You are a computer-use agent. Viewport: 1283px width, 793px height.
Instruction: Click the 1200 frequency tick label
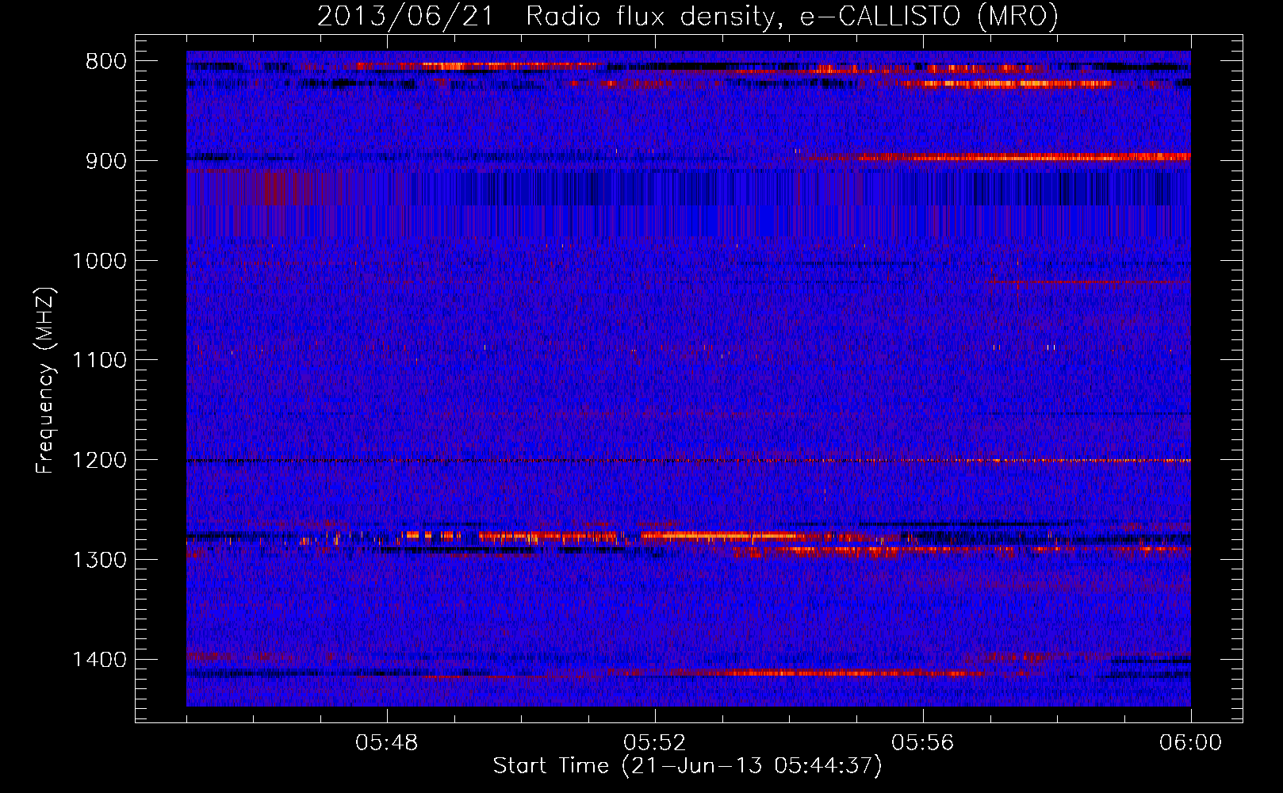pos(100,460)
